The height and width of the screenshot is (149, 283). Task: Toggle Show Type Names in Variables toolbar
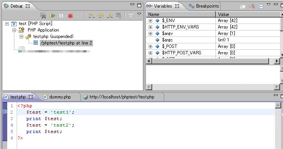point(242,7)
